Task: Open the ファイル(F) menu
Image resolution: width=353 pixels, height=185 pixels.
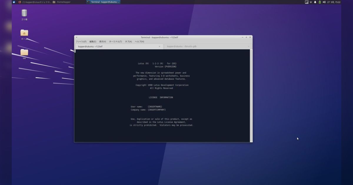Action: [x=81, y=42]
